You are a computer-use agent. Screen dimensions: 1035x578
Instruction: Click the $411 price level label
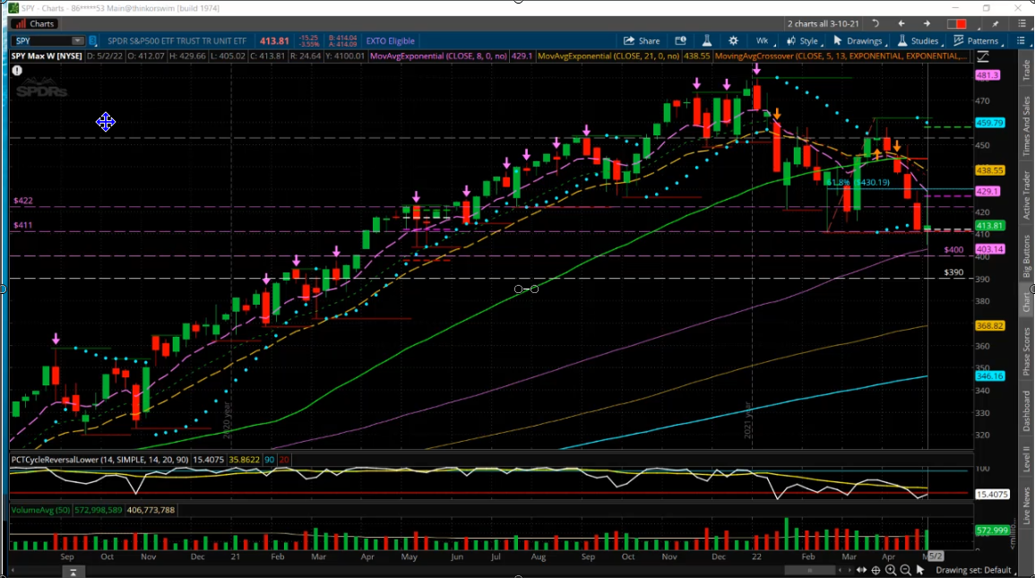(23, 225)
